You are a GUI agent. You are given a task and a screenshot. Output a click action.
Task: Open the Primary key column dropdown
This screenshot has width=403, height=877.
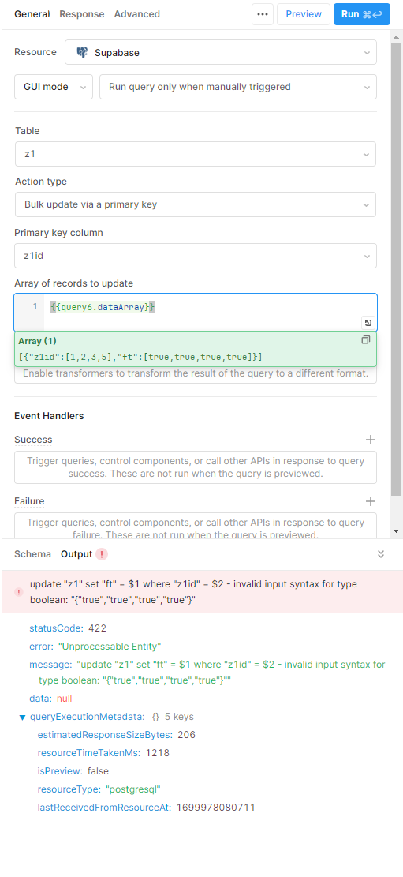tap(196, 256)
